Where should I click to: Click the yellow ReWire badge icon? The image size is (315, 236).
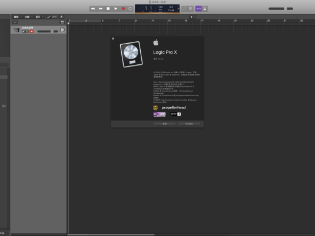pos(155,108)
